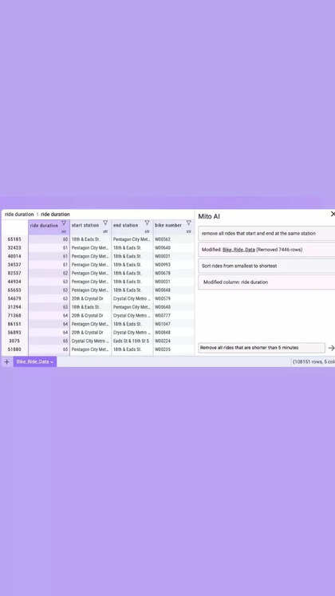The image size is (335, 596).
Task: Open filter icon on bike number column
Action: (x=188, y=223)
